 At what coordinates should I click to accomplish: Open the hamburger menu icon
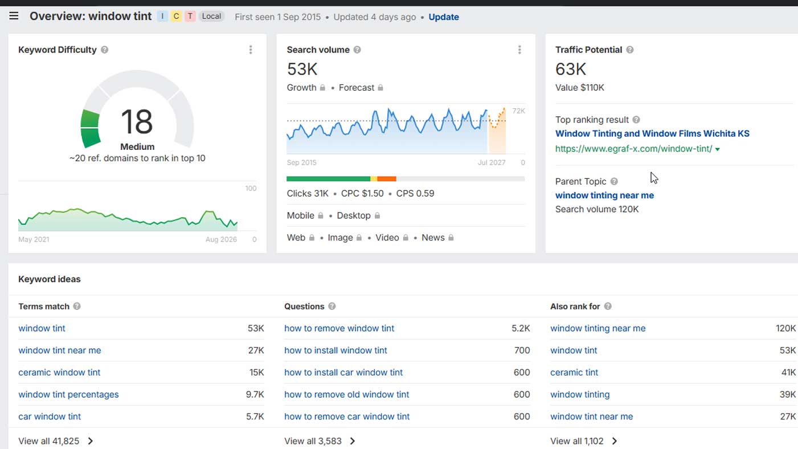pos(14,16)
